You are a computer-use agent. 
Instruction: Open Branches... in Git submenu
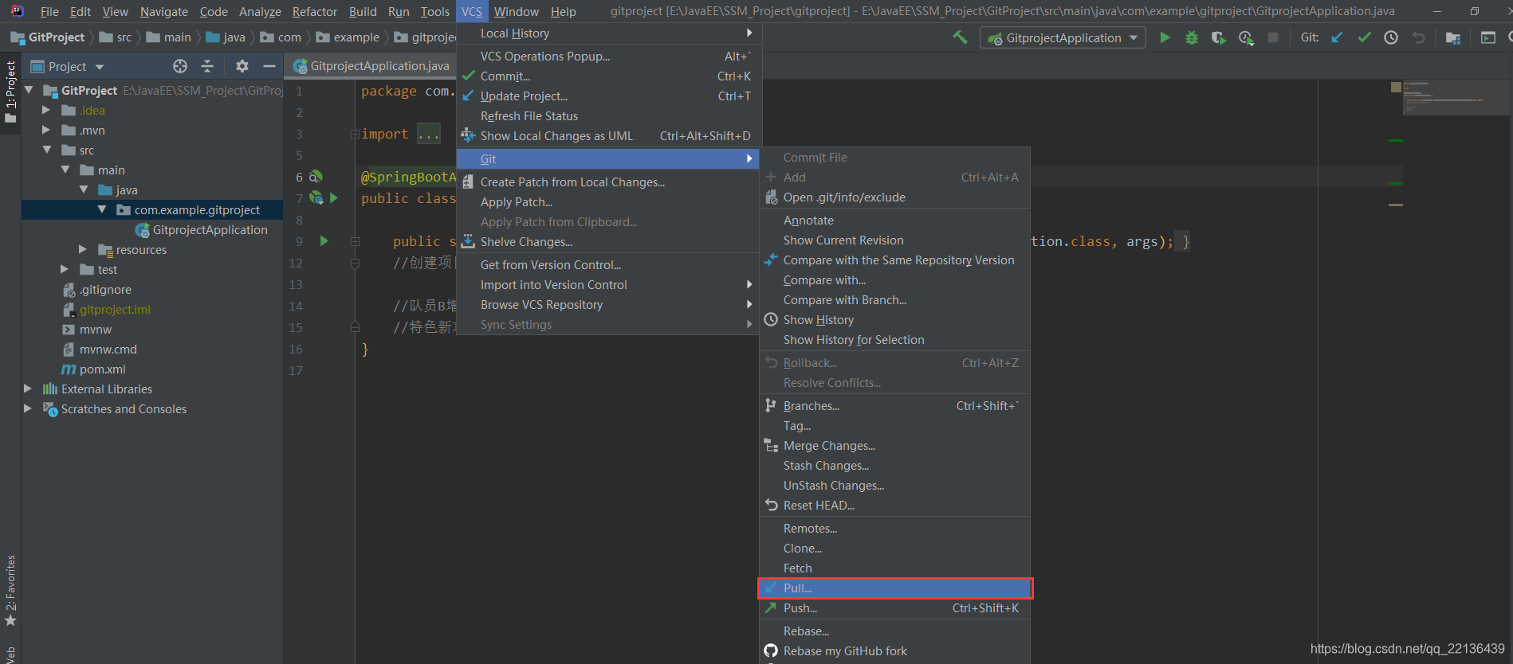pos(895,405)
